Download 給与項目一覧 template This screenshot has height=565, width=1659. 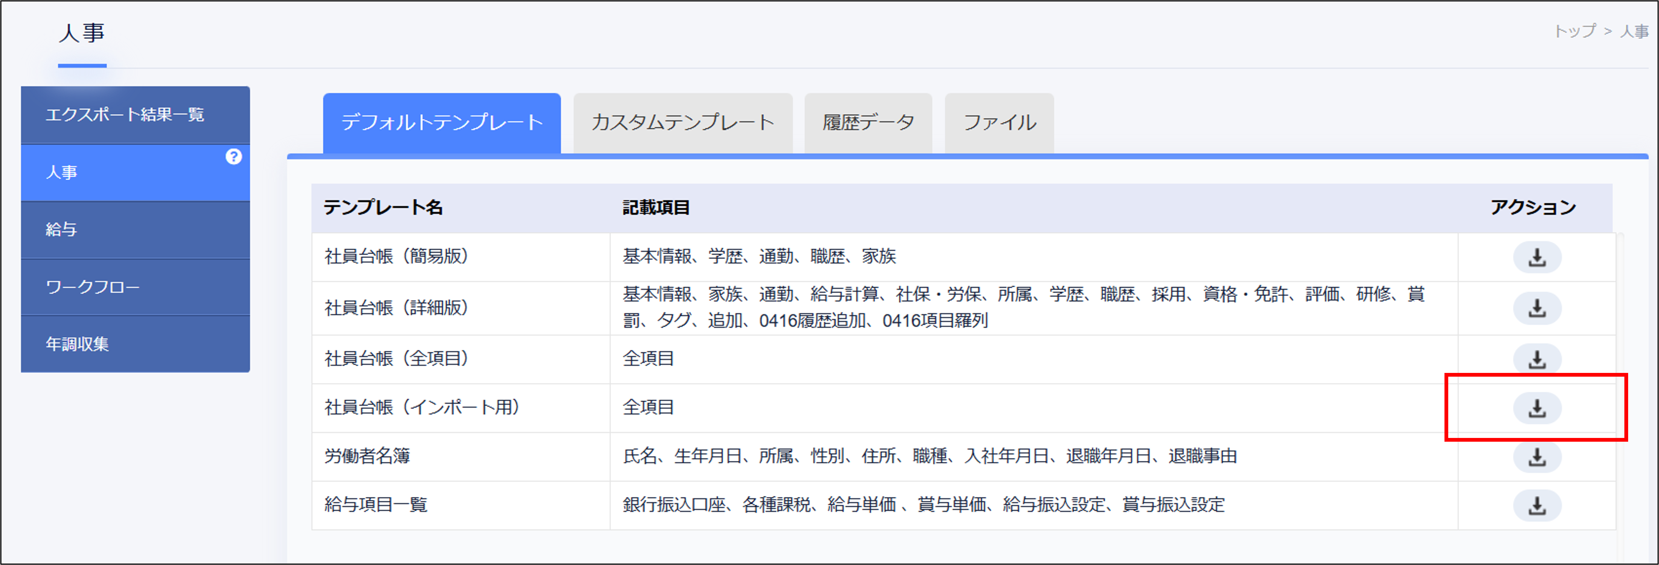click(x=1537, y=506)
